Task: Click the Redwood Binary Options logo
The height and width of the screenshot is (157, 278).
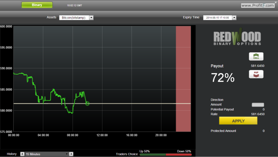Action: [x=237, y=37]
